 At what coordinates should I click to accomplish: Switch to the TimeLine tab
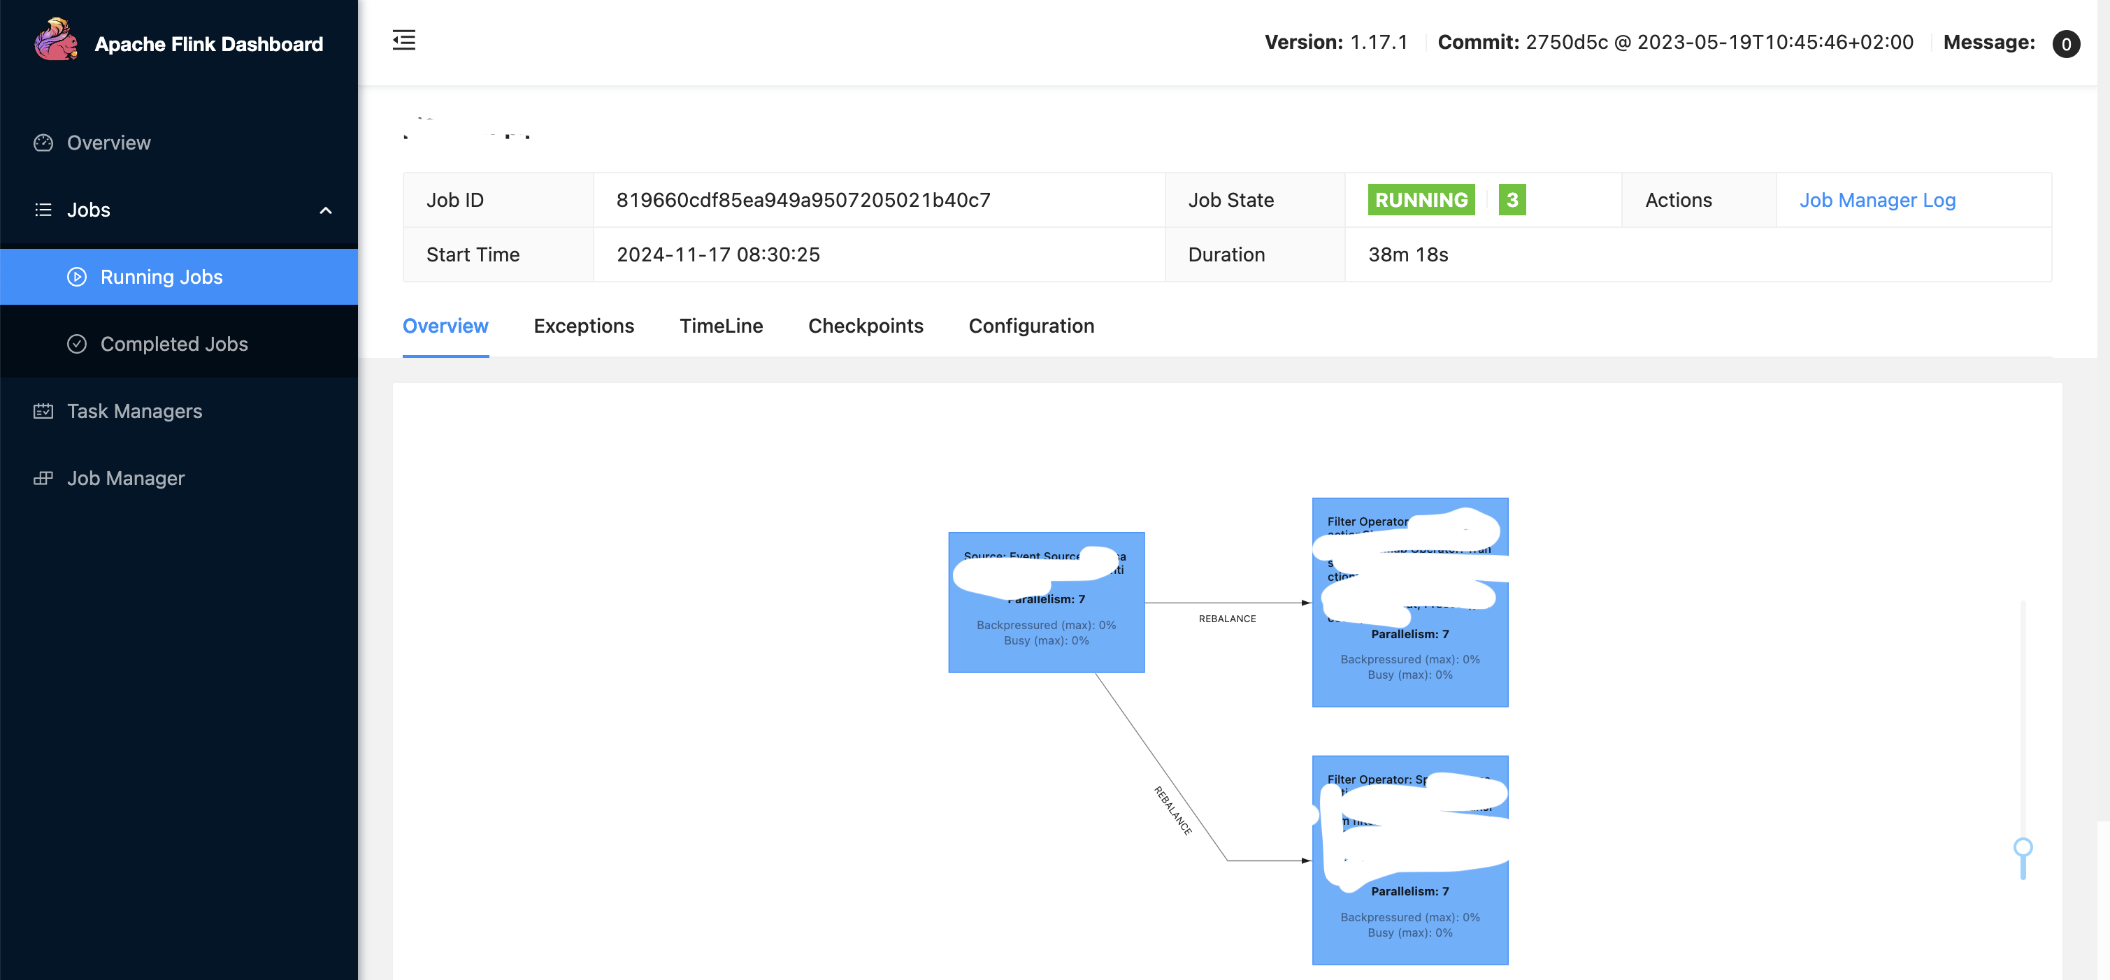click(x=721, y=326)
